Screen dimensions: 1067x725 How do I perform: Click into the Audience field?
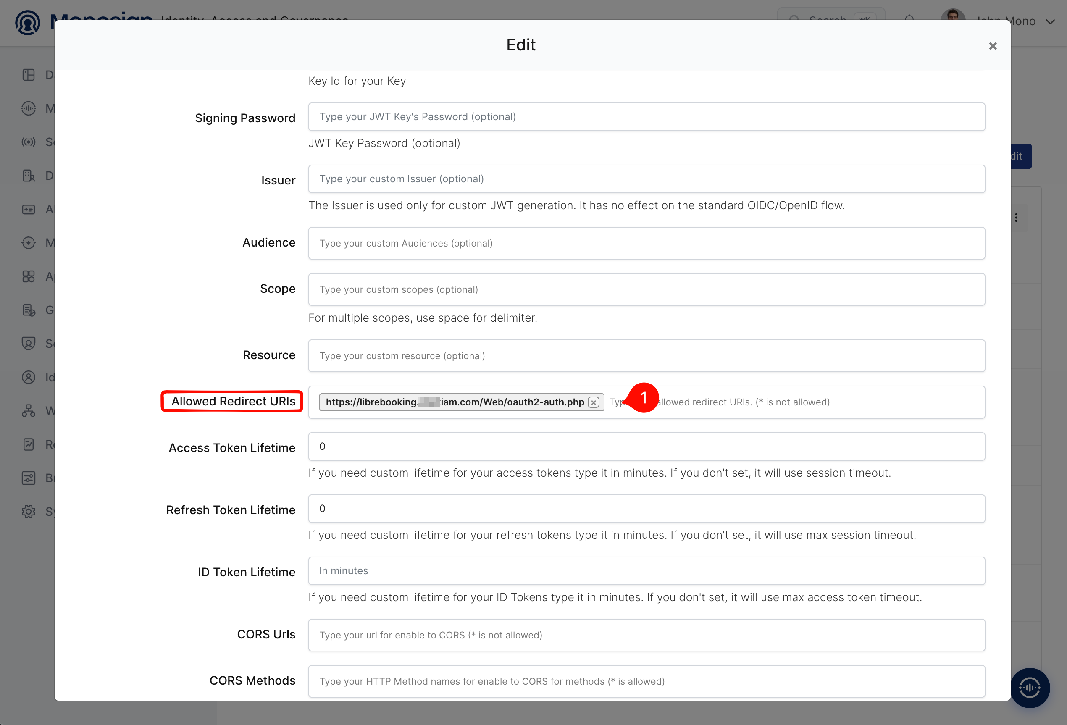(647, 243)
